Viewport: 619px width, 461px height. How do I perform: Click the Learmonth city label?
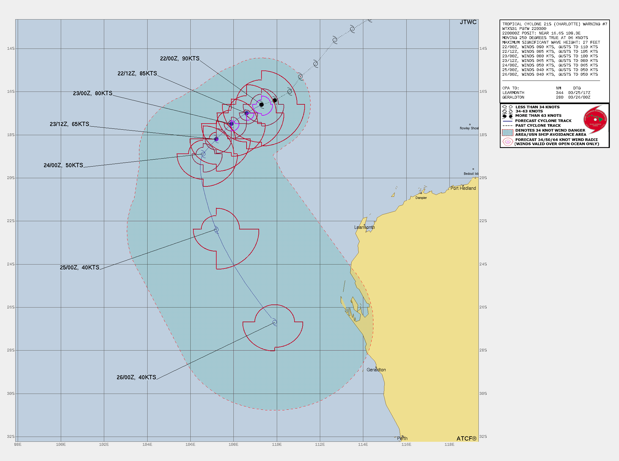point(364,227)
